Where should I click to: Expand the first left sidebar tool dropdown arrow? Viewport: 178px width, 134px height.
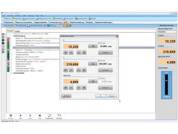pos(5,34)
